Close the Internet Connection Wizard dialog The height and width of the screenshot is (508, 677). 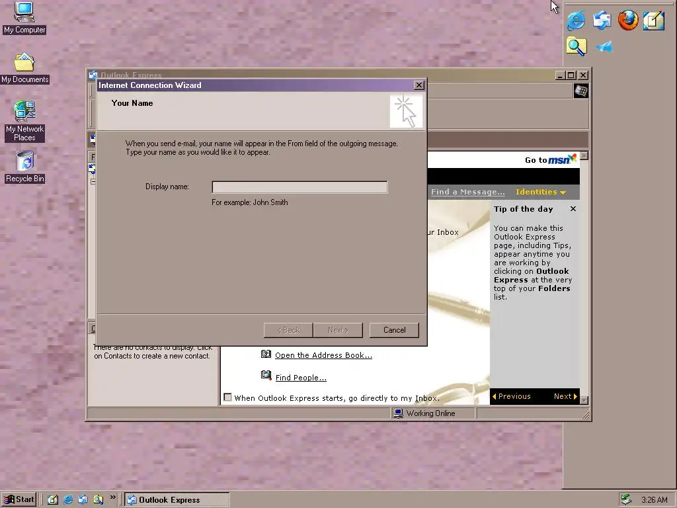point(418,85)
